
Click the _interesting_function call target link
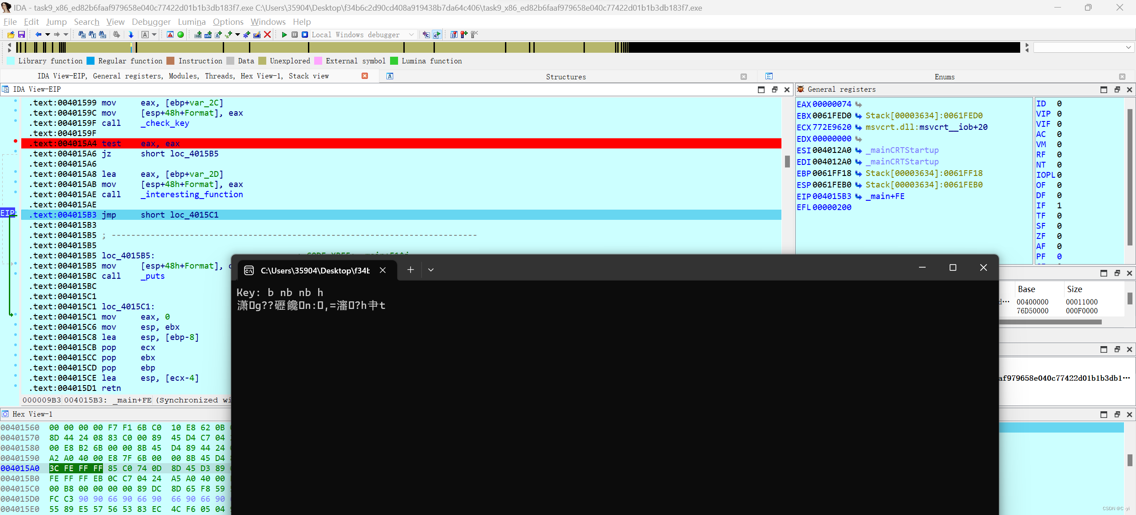click(x=192, y=195)
